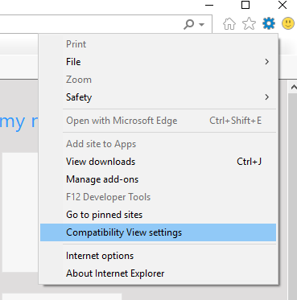Open Manage add-ons

coord(158,179)
